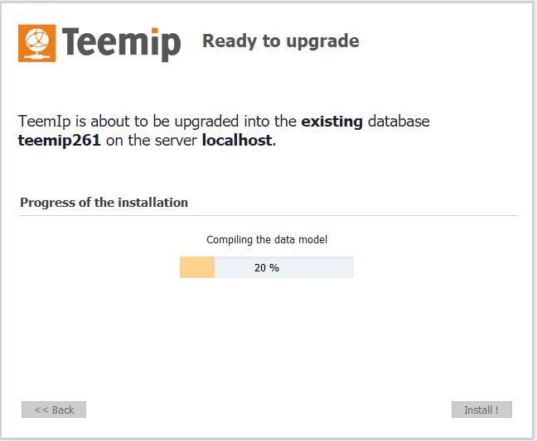Click the 'Compiling the data model' status text

click(x=266, y=240)
